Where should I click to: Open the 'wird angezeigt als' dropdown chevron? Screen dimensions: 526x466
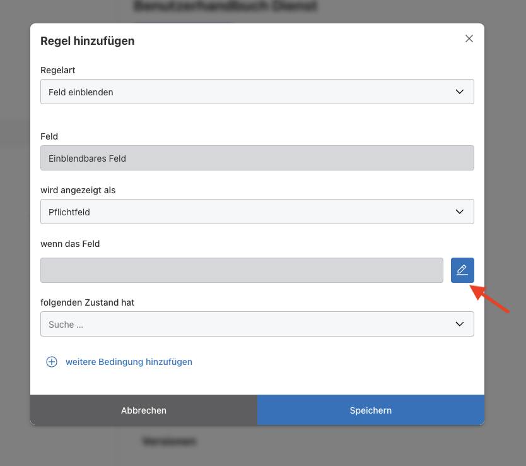click(459, 212)
